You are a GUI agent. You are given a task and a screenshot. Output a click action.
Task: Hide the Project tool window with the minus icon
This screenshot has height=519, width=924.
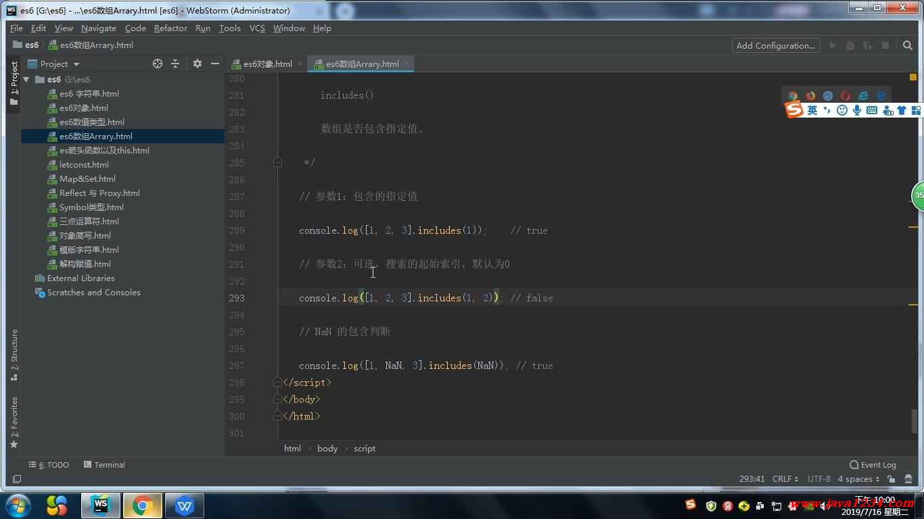215,64
